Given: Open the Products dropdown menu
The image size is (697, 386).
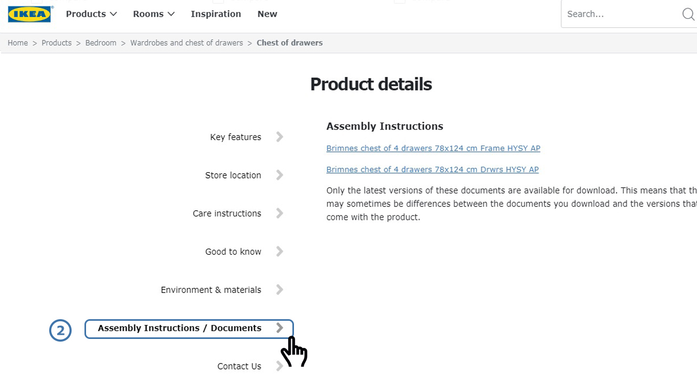Looking at the screenshot, I should click(x=91, y=14).
